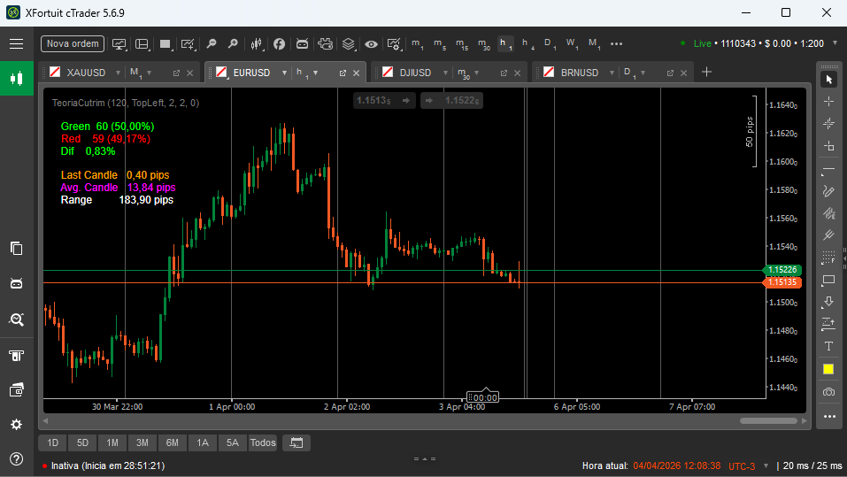This screenshot has width=847, height=477.
Task: Click the Nova ordem button
Action: coord(73,43)
